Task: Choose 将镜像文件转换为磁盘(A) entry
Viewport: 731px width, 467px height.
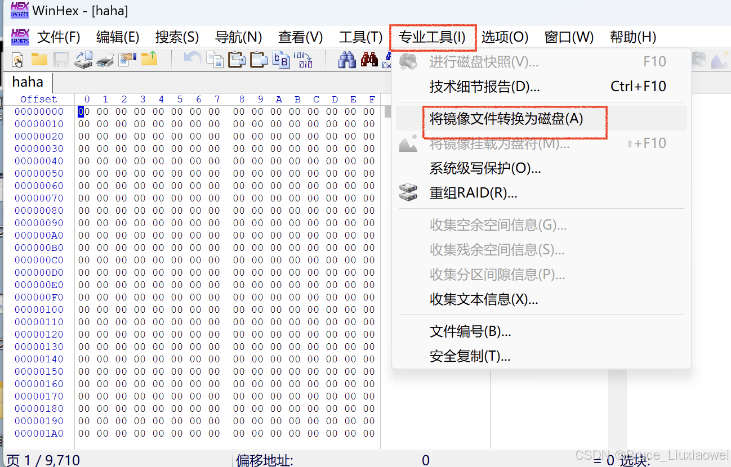Action: [541, 119]
